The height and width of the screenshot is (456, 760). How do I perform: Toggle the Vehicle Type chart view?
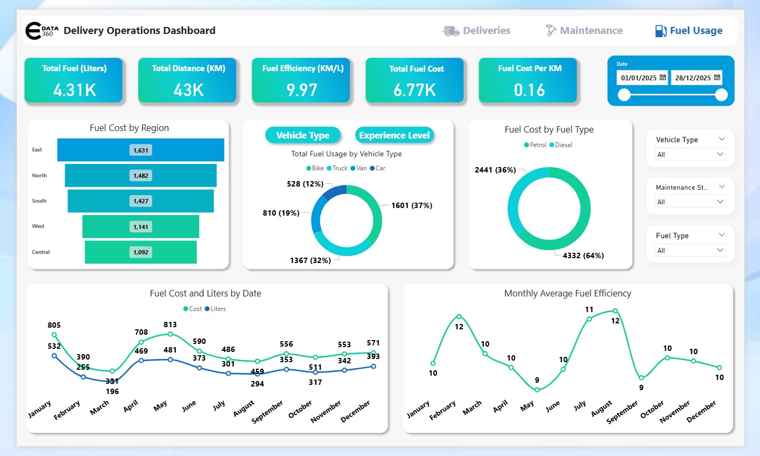303,135
